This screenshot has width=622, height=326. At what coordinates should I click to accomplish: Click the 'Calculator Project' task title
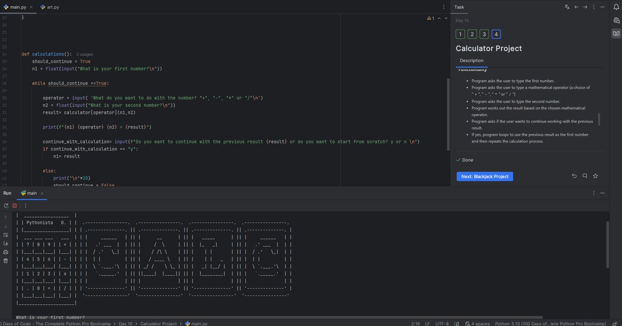489,48
